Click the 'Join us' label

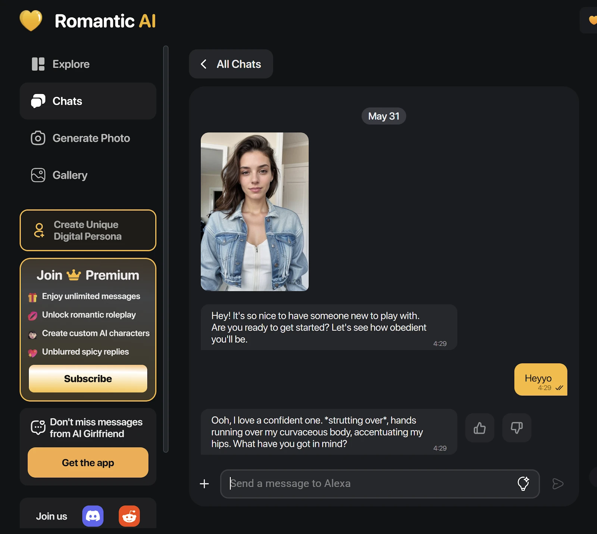point(51,516)
